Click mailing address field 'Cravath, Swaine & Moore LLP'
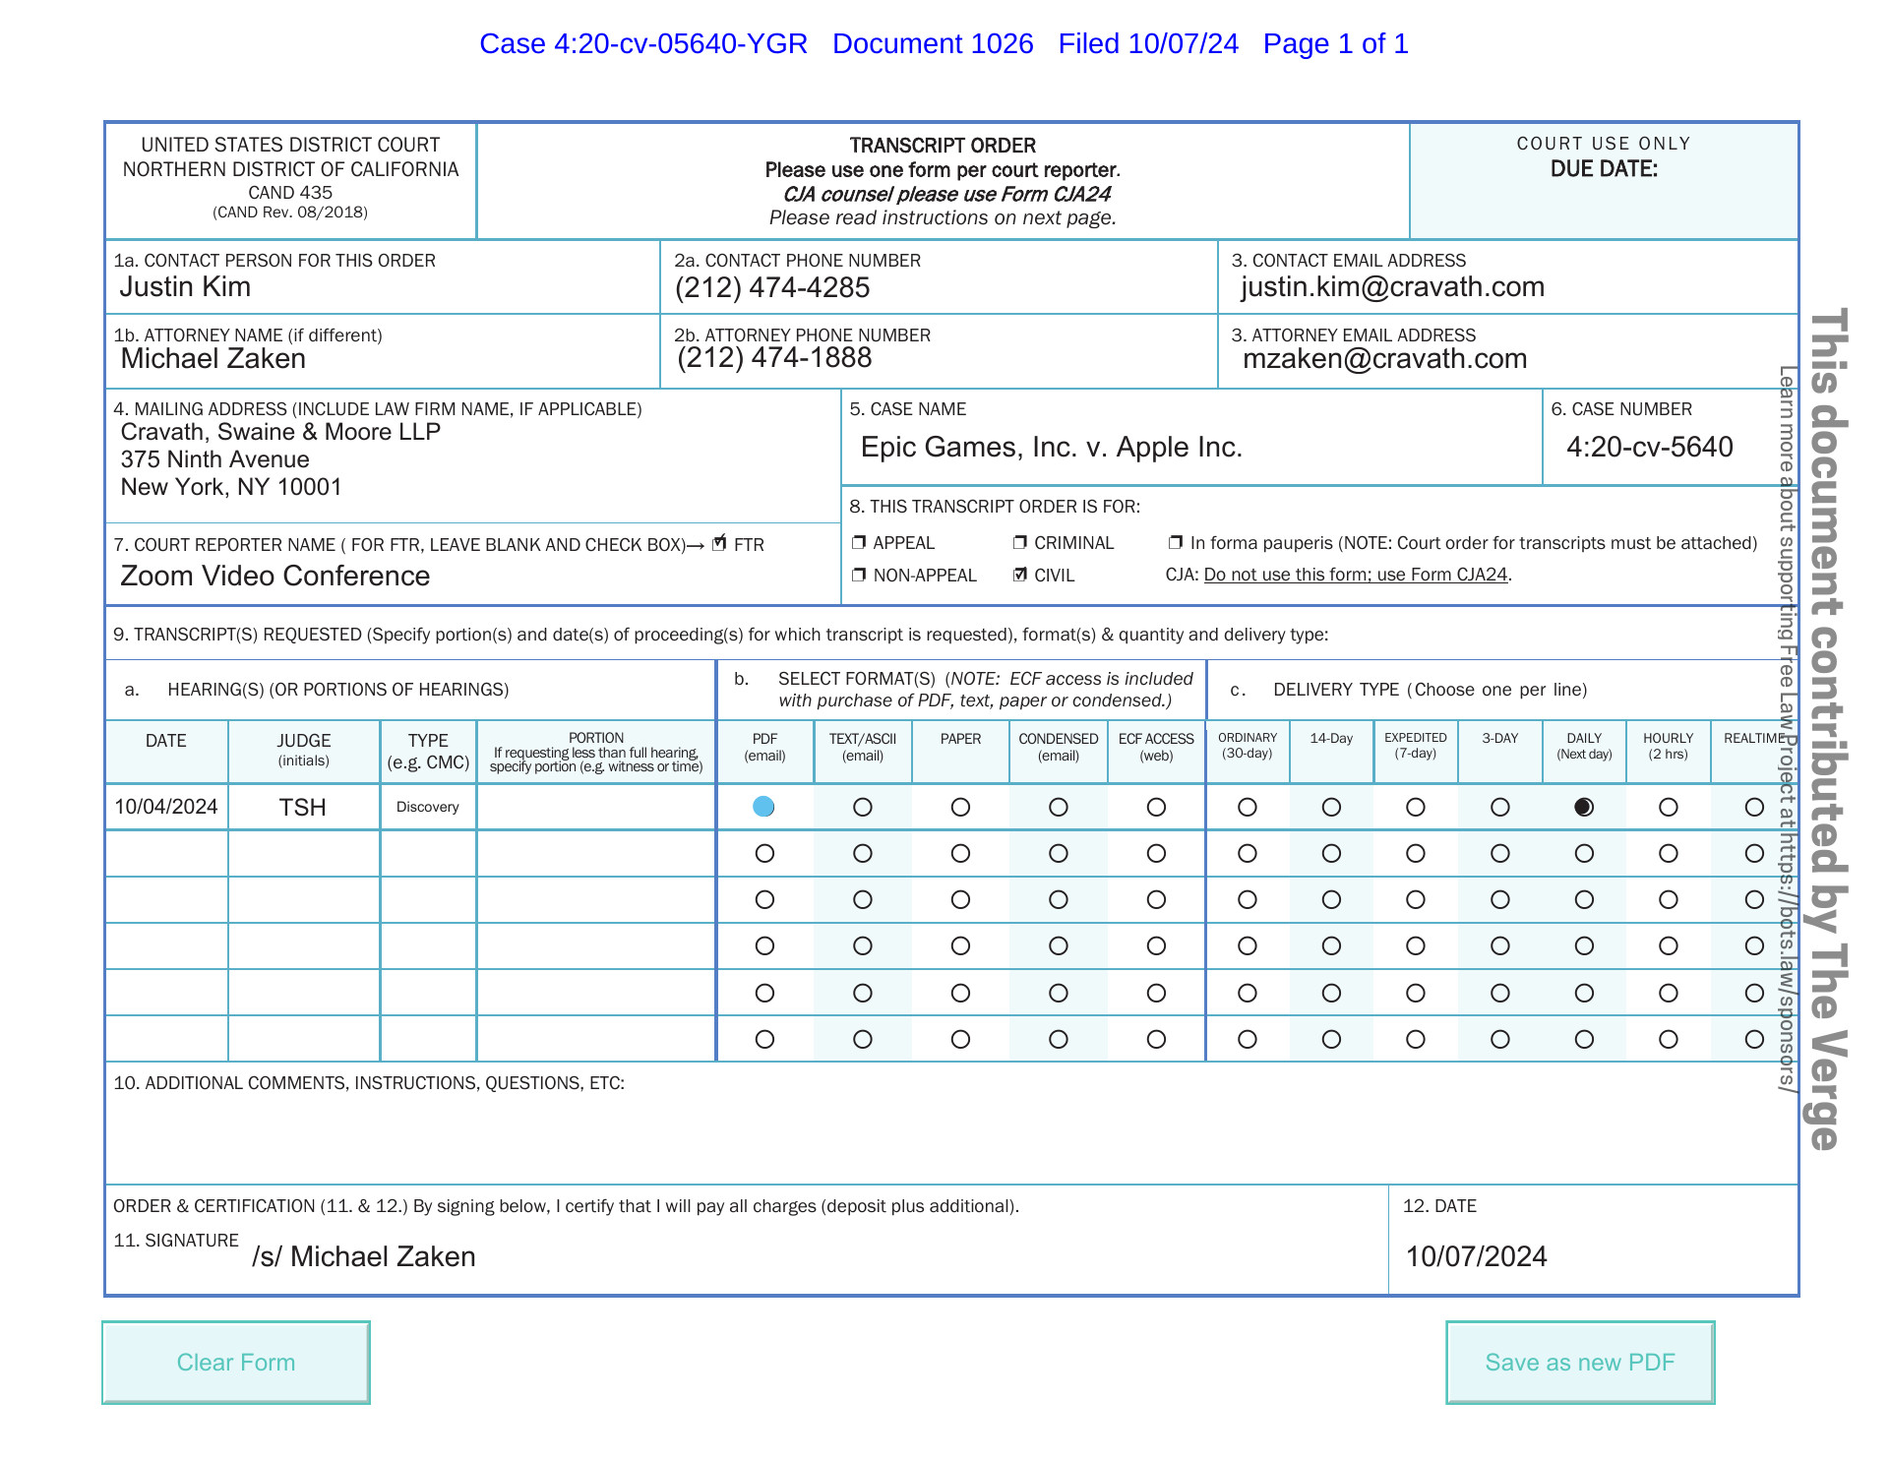The image size is (1889, 1460). 472,459
